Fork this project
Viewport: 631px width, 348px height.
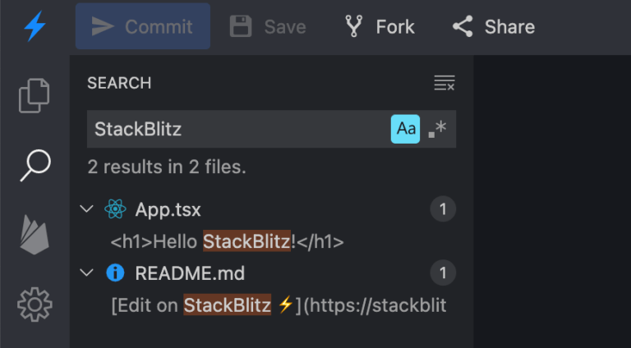tap(380, 26)
